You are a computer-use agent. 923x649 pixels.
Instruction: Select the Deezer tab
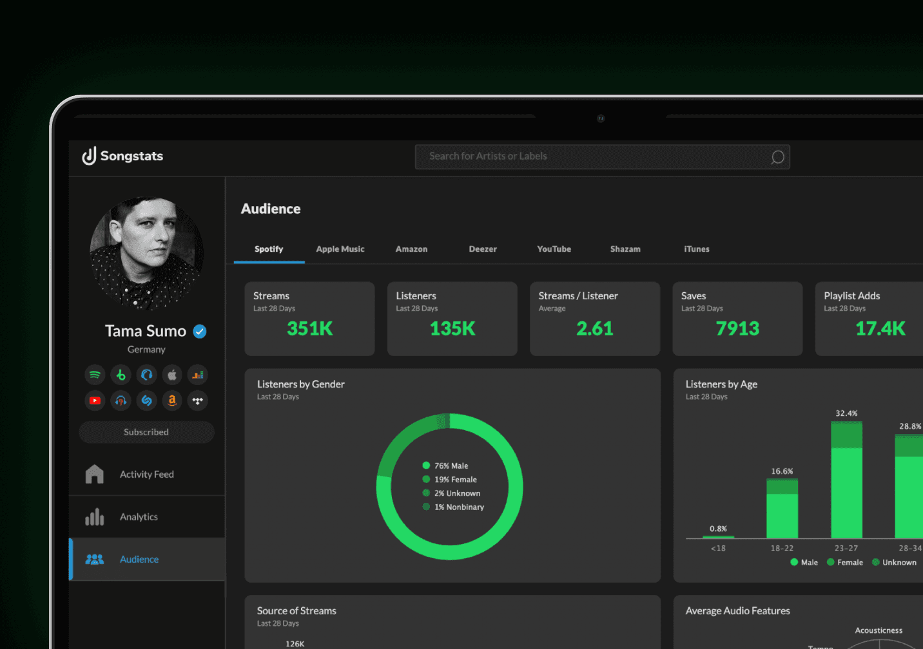pyautogui.click(x=483, y=249)
